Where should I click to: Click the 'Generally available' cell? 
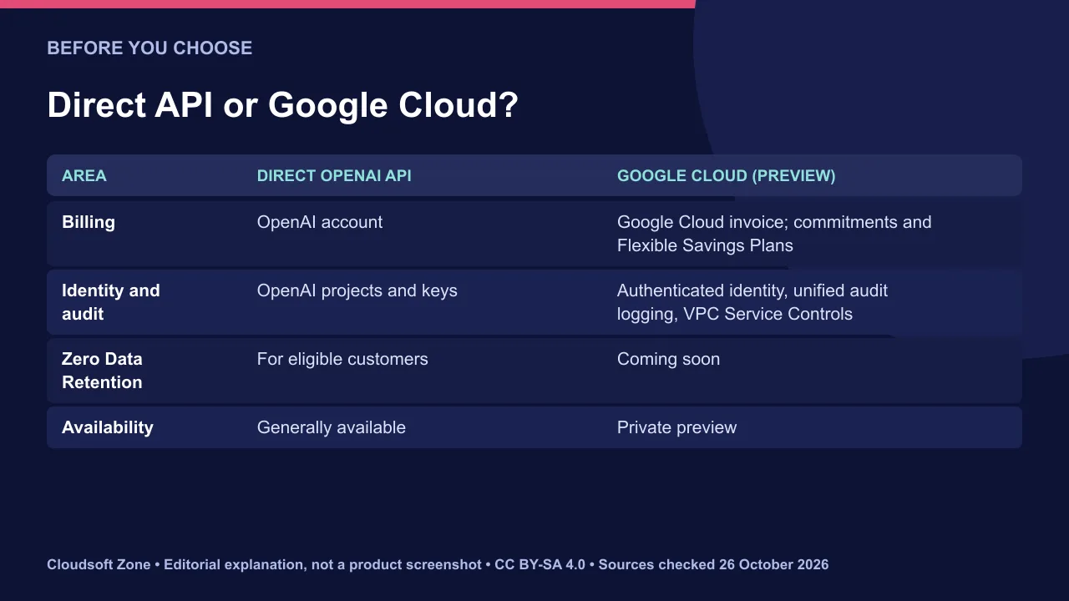click(332, 427)
